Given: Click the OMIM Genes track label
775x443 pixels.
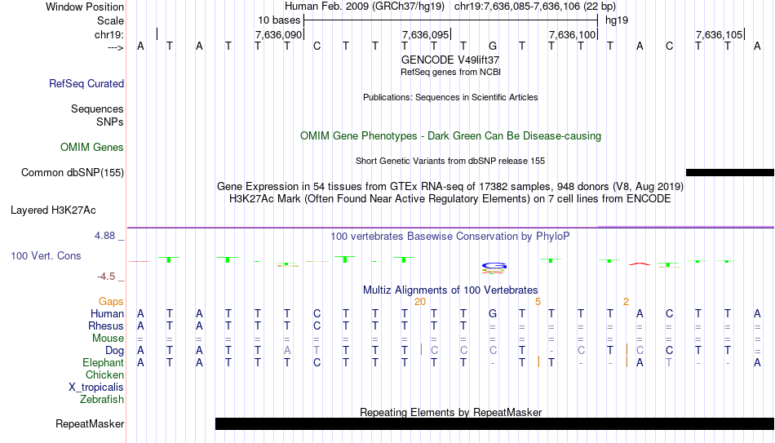Looking at the screenshot, I should [x=92, y=148].
